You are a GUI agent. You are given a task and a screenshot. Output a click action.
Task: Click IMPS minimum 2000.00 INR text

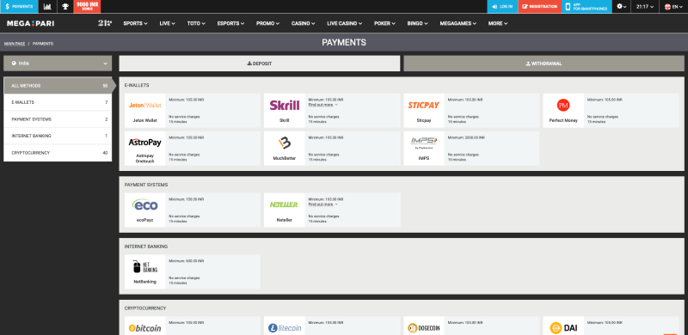(x=466, y=137)
